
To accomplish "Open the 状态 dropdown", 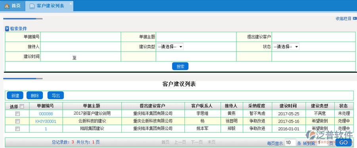I will coord(286,47).
